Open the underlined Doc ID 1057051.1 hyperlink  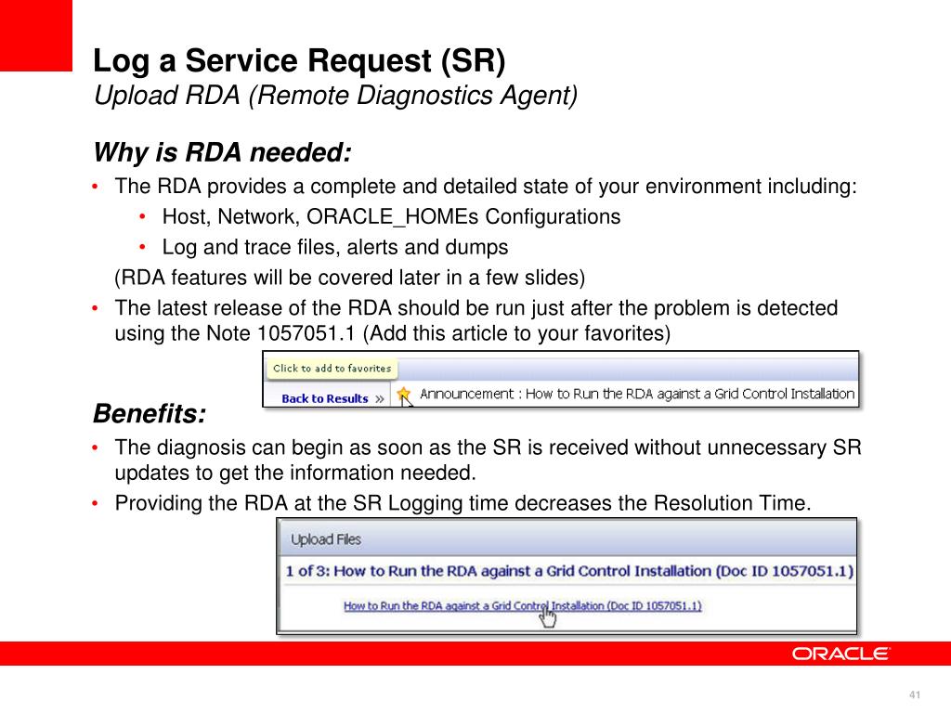tap(522, 605)
